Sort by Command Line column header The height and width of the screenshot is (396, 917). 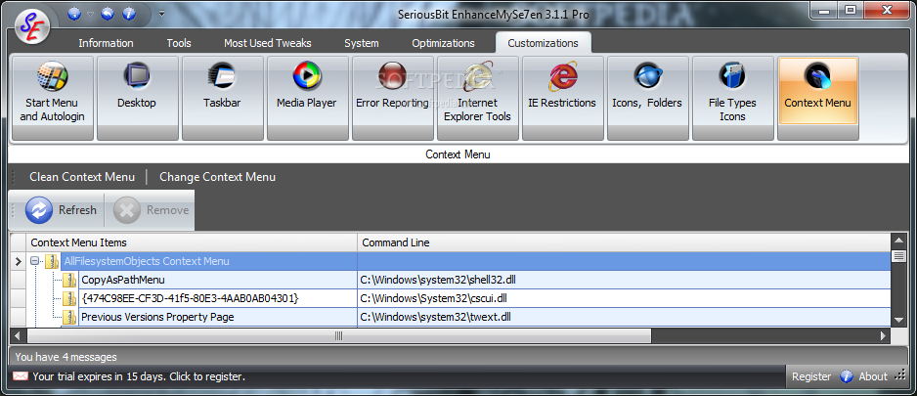point(624,242)
